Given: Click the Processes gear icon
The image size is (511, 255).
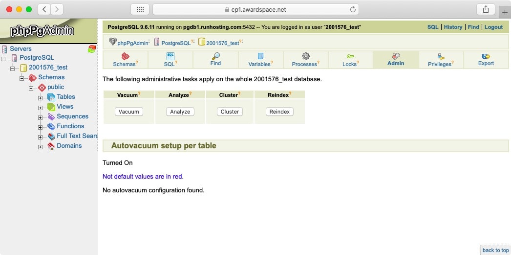Looking at the screenshot, I should click(305, 56).
